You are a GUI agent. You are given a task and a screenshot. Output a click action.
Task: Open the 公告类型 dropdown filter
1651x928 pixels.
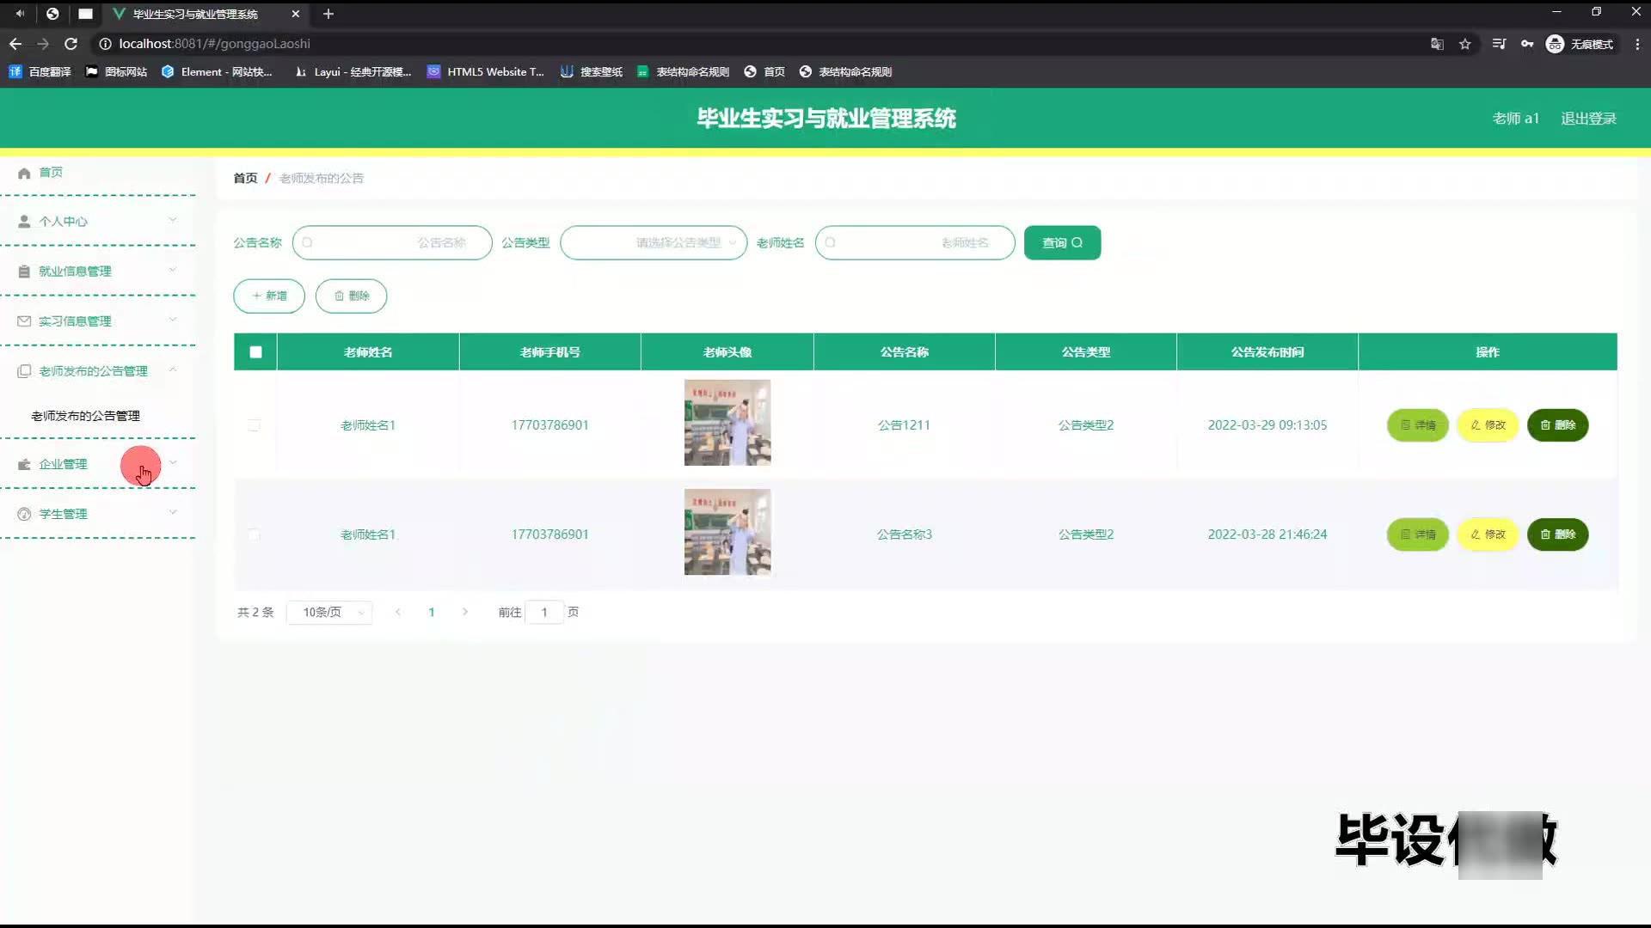coord(654,243)
